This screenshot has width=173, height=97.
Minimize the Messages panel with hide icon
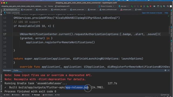[168, 70]
